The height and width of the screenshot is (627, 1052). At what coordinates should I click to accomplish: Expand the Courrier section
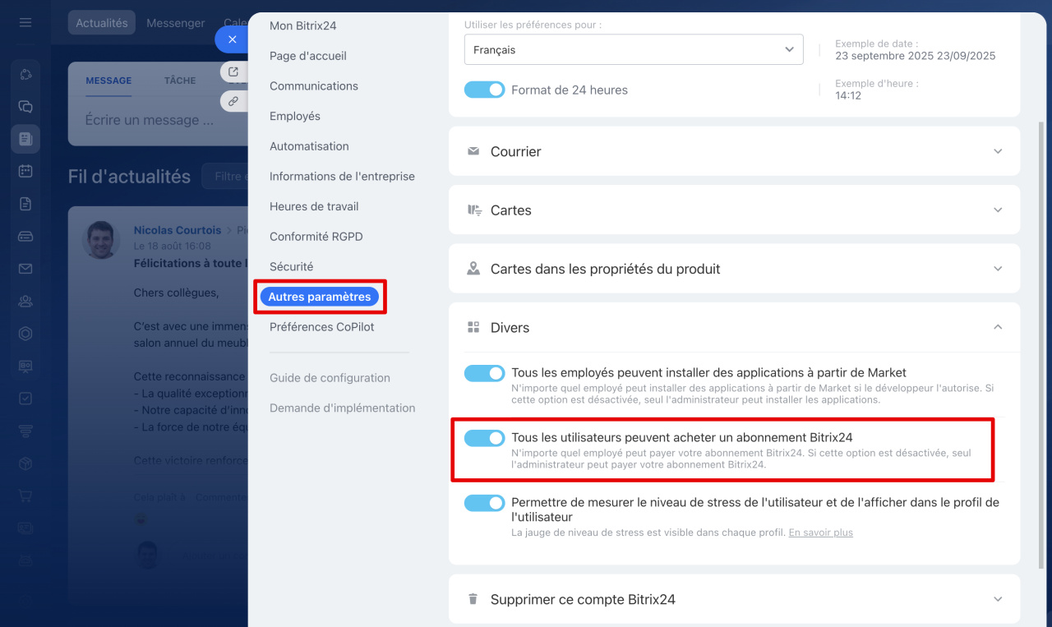pos(733,151)
